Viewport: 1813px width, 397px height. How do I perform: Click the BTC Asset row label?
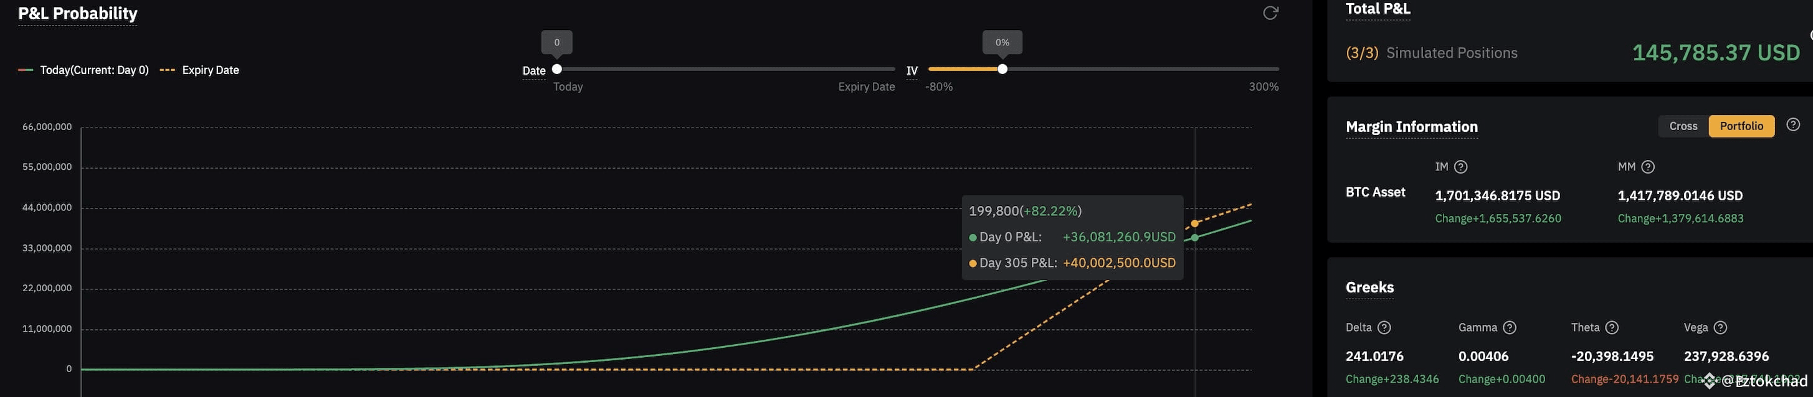coord(1375,192)
